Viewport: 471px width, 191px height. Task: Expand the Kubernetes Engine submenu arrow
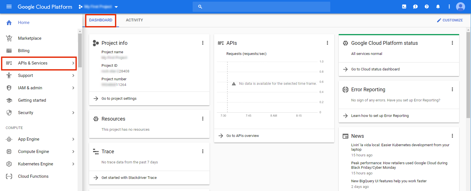73,164
